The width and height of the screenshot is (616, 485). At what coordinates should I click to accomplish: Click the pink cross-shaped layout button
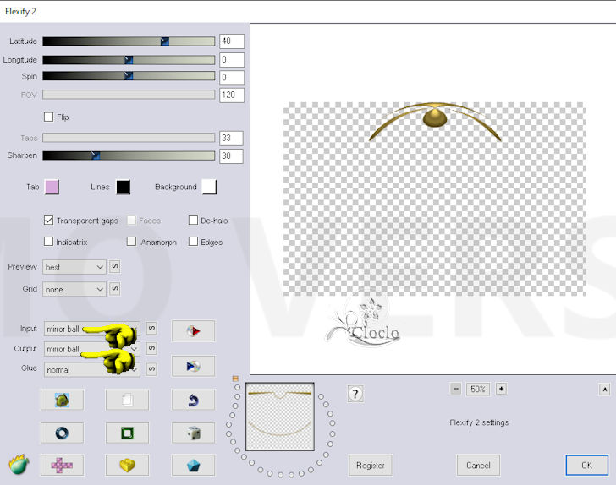click(x=62, y=465)
